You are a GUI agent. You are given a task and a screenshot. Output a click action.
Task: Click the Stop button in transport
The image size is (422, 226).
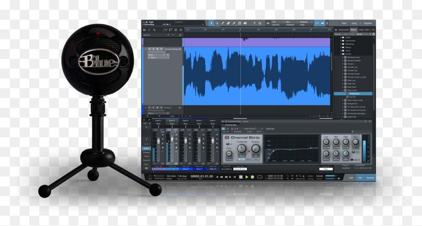click(x=240, y=177)
